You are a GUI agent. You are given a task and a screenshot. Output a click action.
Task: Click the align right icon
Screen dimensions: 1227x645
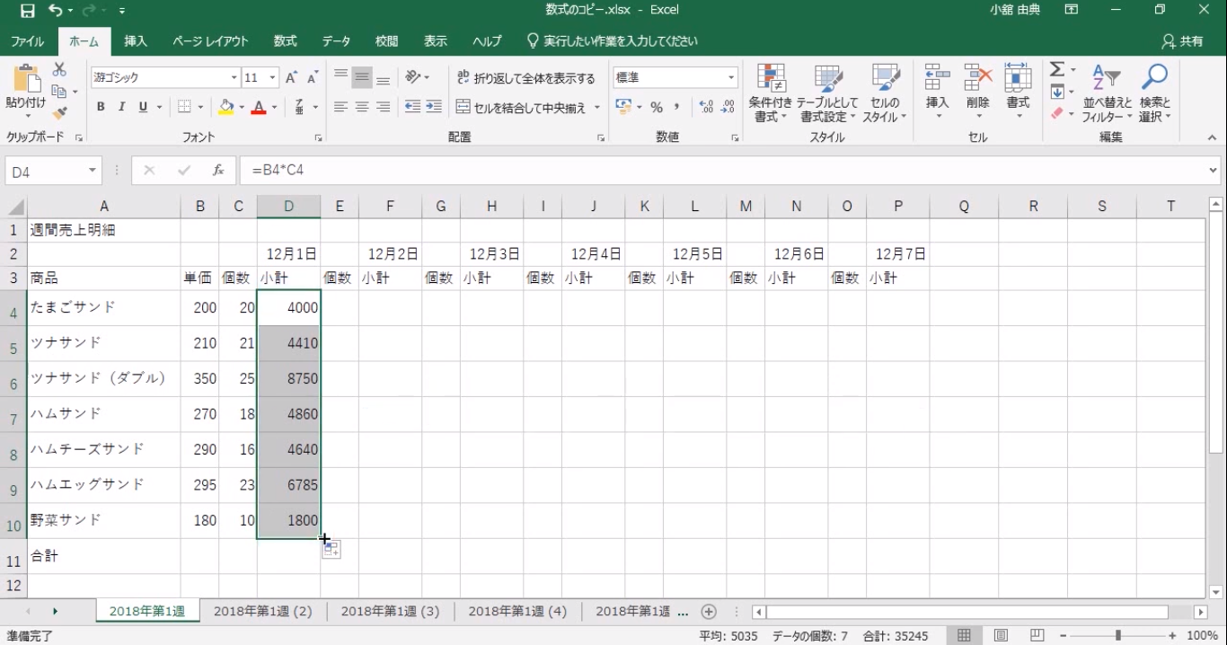(x=384, y=107)
